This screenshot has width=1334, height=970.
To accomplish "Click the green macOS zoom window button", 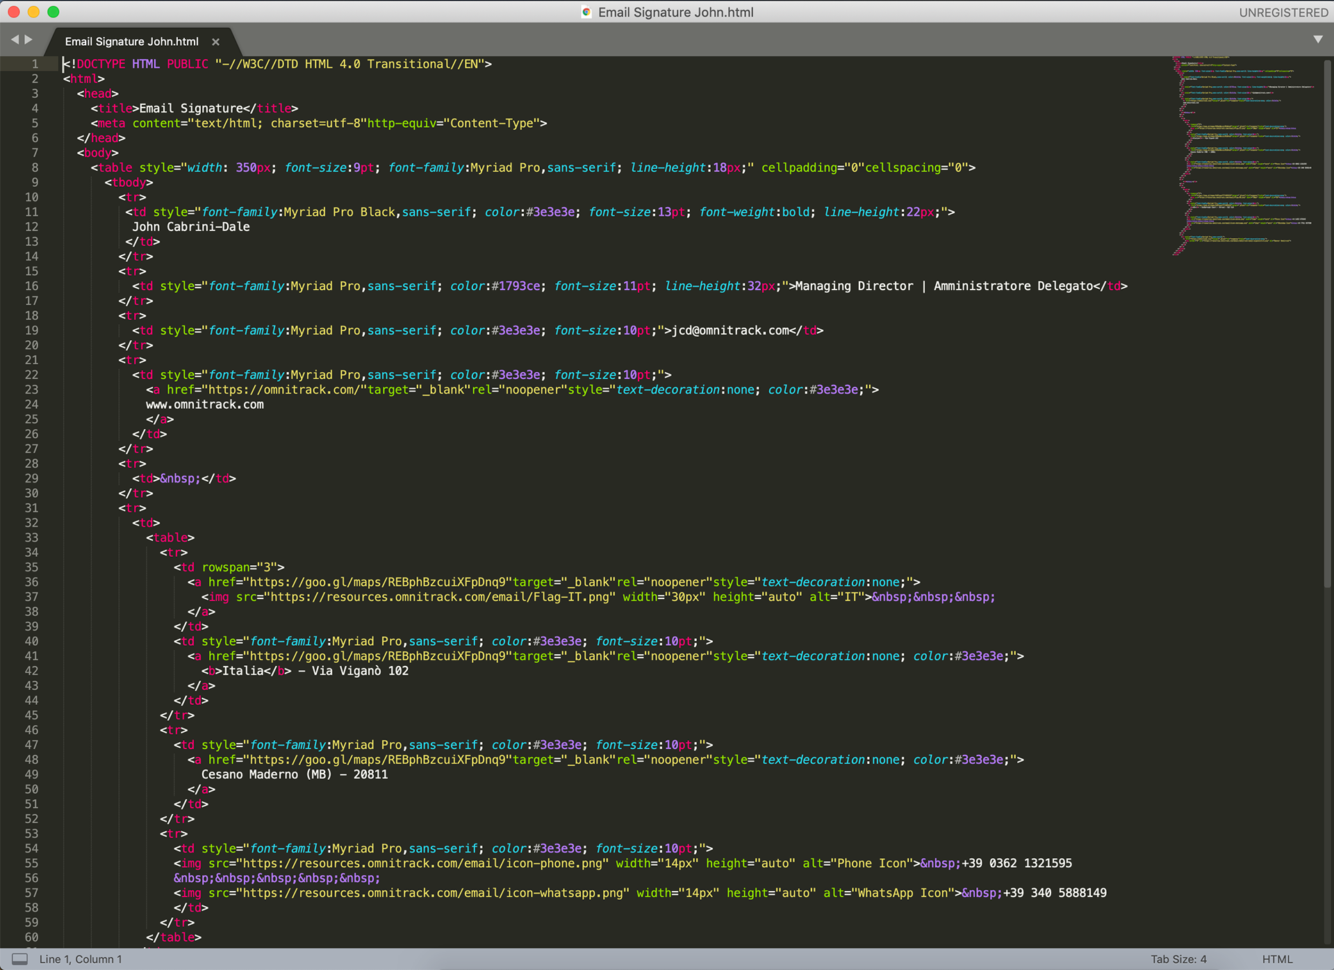I will point(53,12).
